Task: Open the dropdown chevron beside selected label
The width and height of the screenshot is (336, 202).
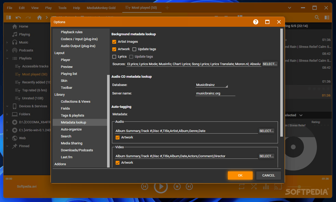Action: click(301, 115)
